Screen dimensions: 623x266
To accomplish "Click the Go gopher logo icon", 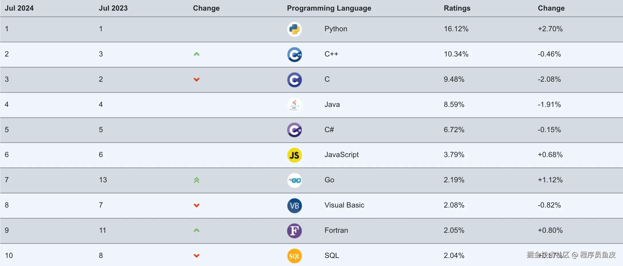I will (x=294, y=180).
